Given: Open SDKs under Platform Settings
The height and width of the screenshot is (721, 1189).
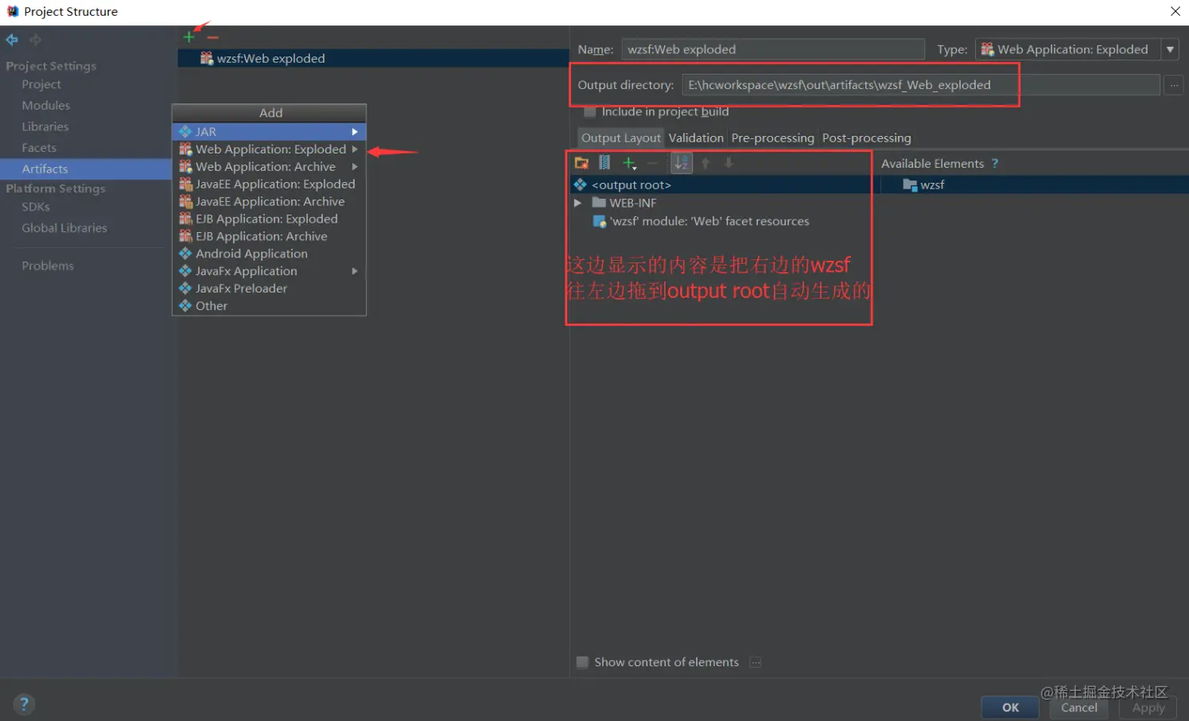Looking at the screenshot, I should pyautogui.click(x=36, y=207).
